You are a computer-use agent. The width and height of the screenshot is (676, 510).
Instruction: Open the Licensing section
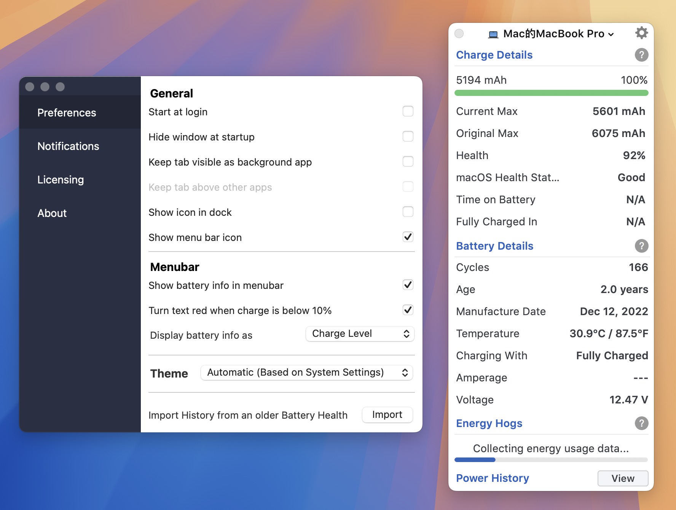pyautogui.click(x=61, y=180)
